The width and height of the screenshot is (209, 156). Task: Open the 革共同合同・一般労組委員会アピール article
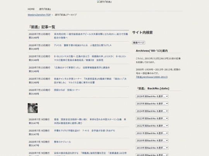pos(91,36)
